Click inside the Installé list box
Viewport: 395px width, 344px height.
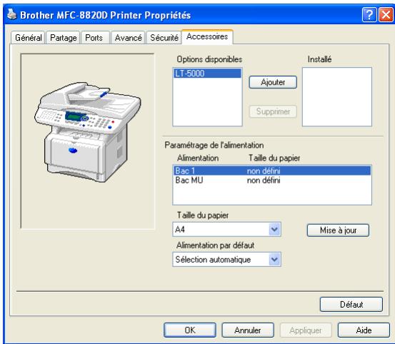coord(337,96)
